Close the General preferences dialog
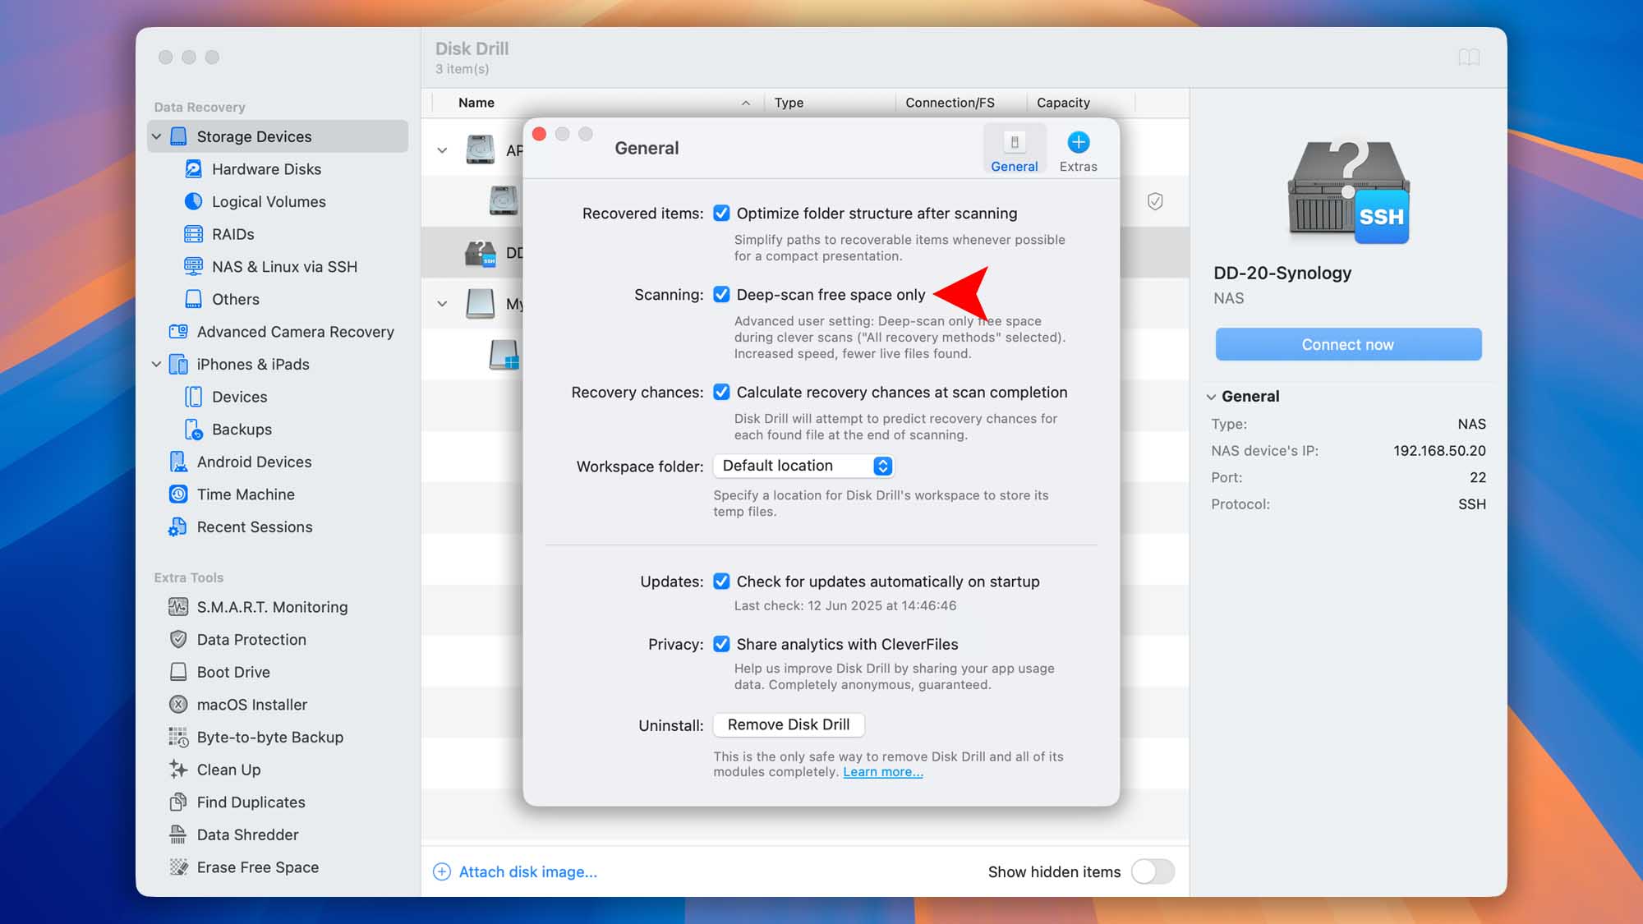Screen dimensions: 1643x924 pyautogui.click(x=540, y=134)
